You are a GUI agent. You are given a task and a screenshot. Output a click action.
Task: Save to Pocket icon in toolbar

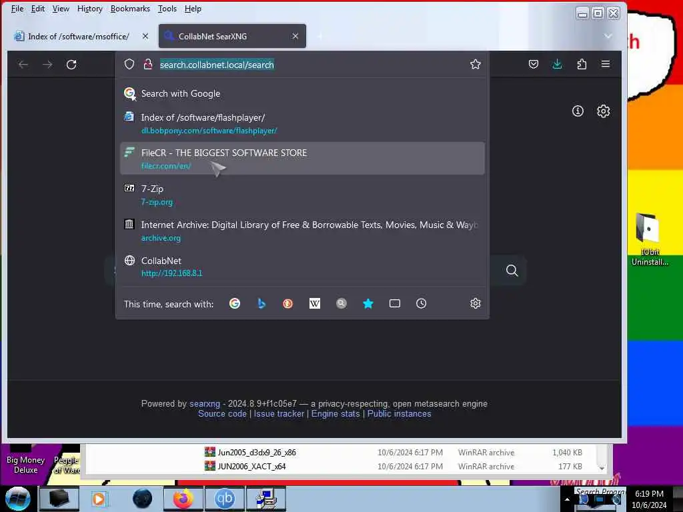coord(533,65)
